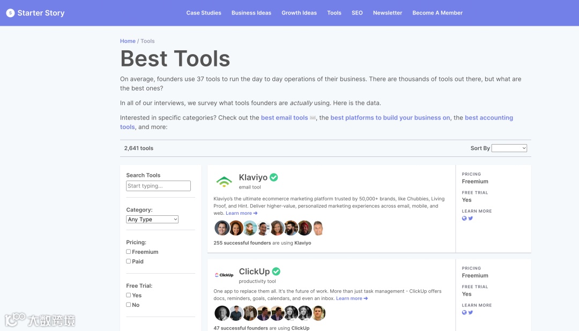The height and width of the screenshot is (331, 579).
Task: Click the first founder avatar under ClickUp
Action: [222, 313]
